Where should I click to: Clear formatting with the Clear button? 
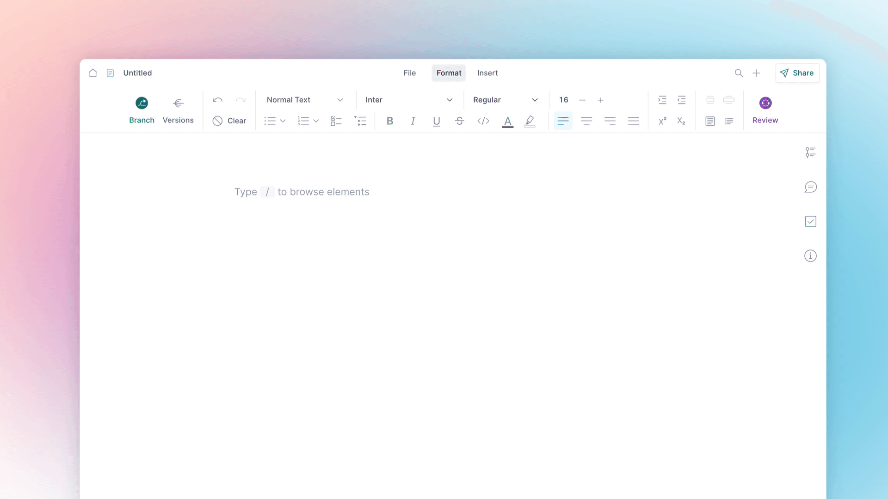click(x=229, y=121)
